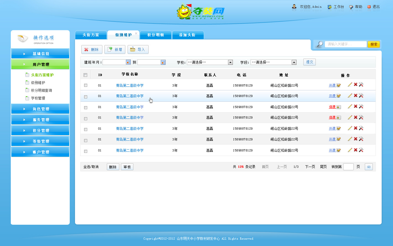Go to 下一页 next page
The image size is (393, 246).
pos(310,167)
